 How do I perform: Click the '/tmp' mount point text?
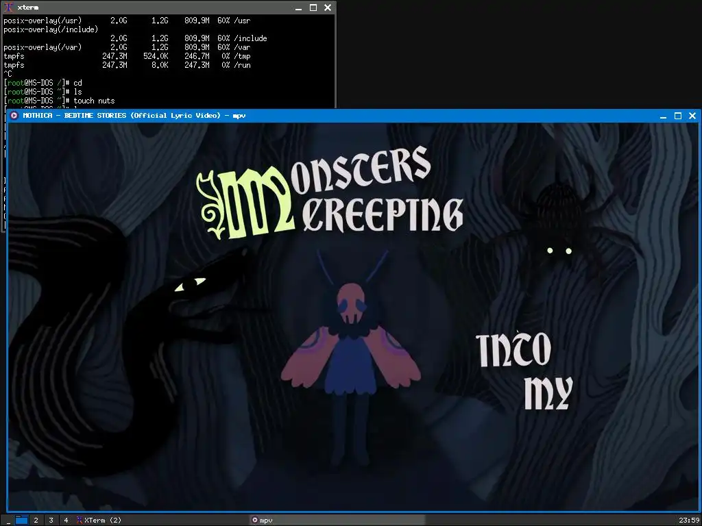tap(242, 56)
